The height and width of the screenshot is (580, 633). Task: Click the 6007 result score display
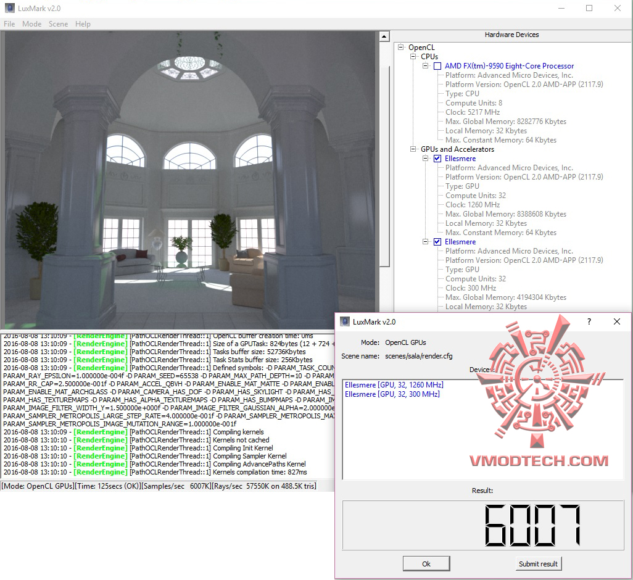point(483,525)
